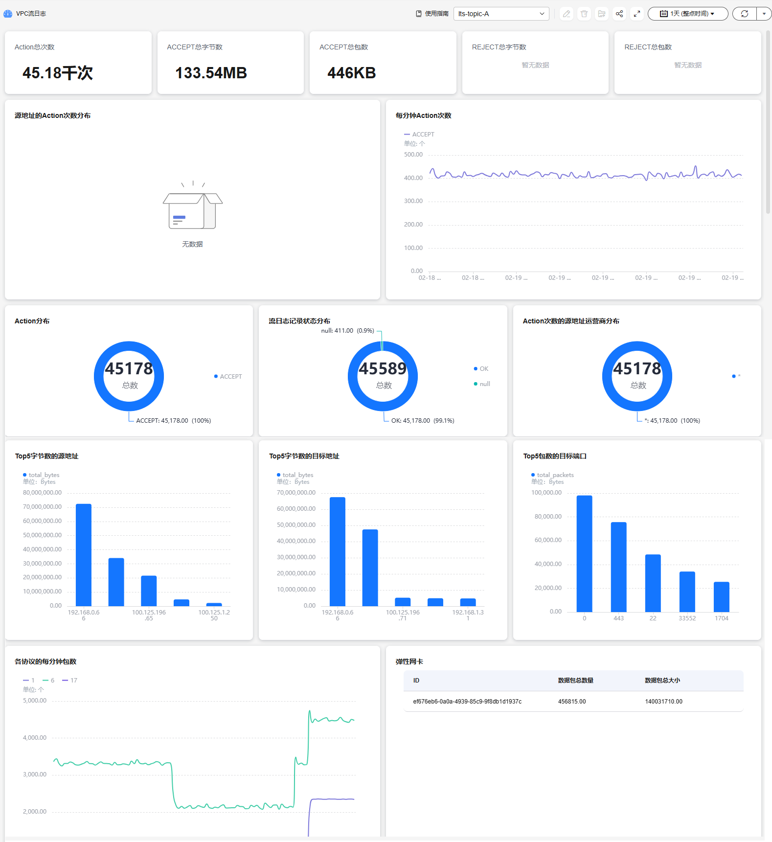Image resolution: width=772 pixels, height=842 pixels.
Task: Click the 100.125.196.65 bar in 源地址 chart
Action: [x=149, y=591]
